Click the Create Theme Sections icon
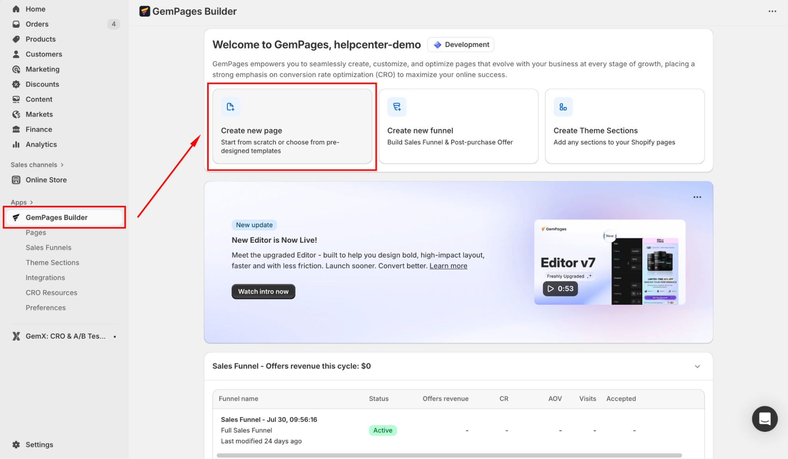 click(x=563, y=107)
